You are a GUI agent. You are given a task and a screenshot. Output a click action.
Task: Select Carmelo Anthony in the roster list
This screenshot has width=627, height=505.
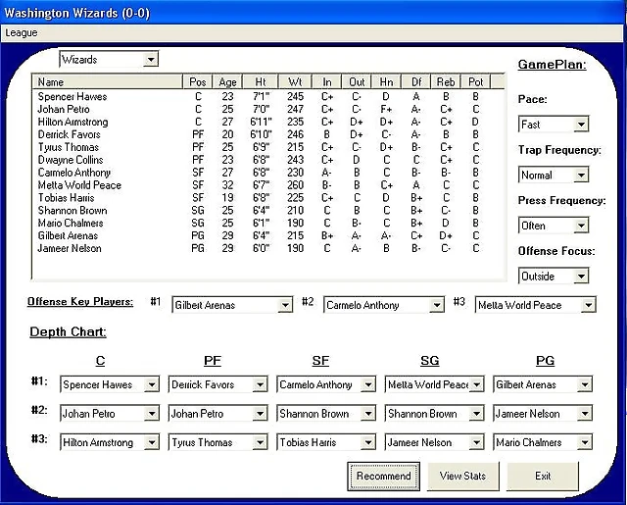267,173
